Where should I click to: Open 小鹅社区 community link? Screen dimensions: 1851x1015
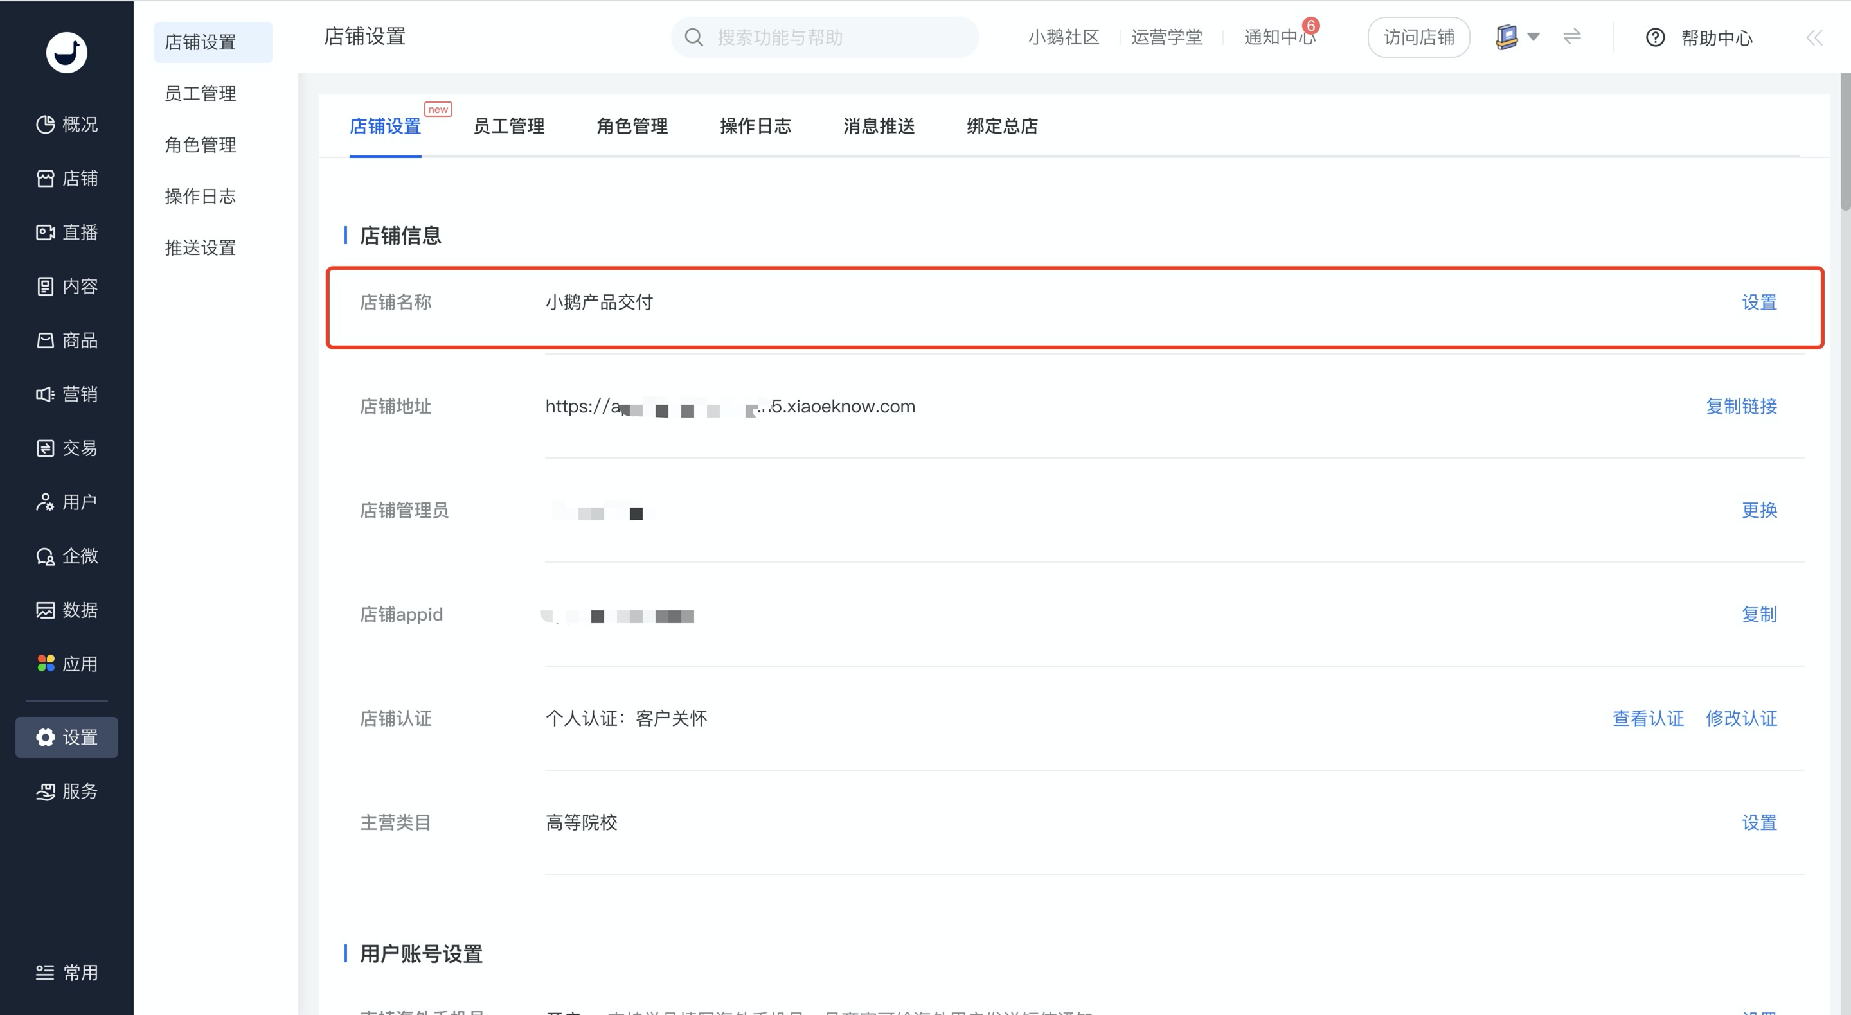1064,37
